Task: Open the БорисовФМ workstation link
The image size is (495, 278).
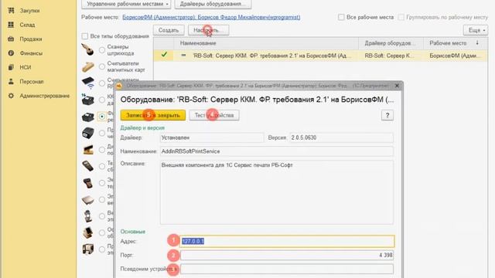Action: [211, 17]
